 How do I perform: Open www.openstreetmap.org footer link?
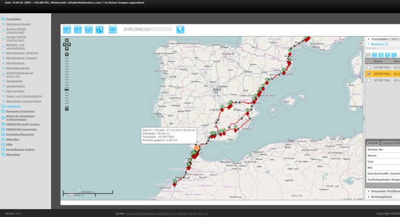pos(143,214)
